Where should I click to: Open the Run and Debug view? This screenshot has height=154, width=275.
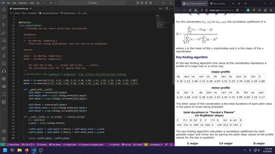4,33
